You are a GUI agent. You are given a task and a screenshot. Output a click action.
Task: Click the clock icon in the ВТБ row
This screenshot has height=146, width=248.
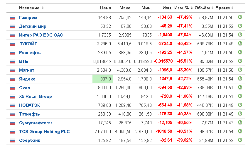tap(240, 61)
